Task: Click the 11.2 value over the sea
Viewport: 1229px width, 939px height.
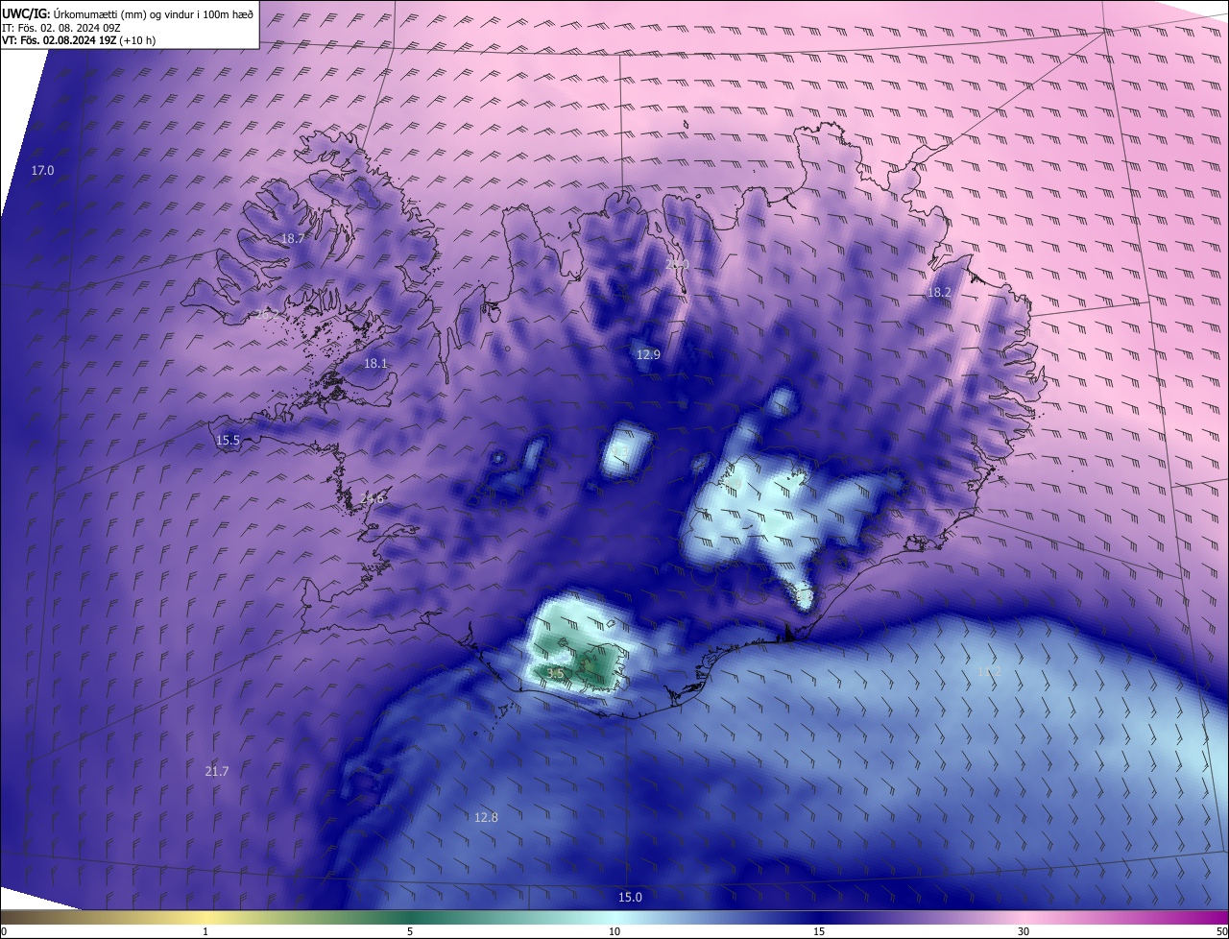Action: [989, 671]
